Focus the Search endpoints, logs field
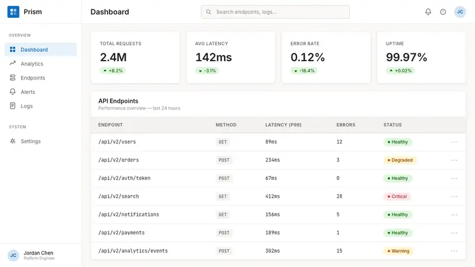 pyautogui.click(x=275, y=12)
